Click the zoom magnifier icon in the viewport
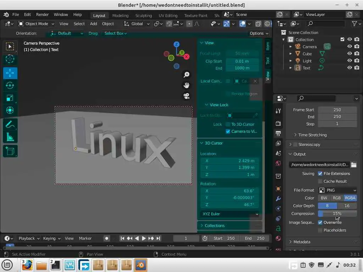The height and width of the screenshot is (272, 363). click(x=186, y=74)
